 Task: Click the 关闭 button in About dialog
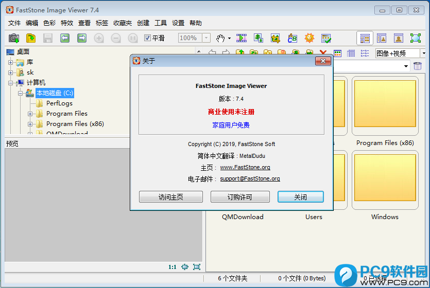[301, 197]
